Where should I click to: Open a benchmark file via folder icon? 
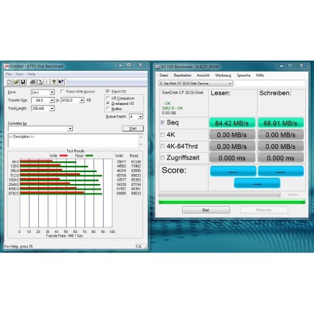pyautogui.click(x=16, y=82)
